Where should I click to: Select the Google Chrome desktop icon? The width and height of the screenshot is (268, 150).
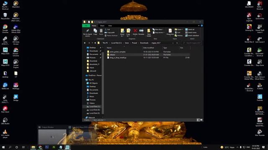(x=5, y=29)
